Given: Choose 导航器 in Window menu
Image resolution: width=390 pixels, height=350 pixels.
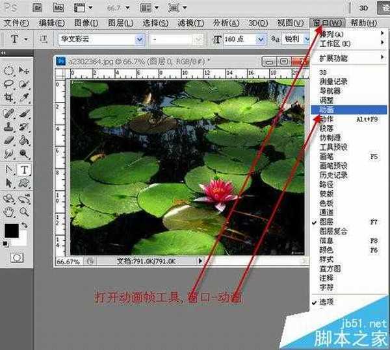Looking at the screenshot, I should 348,91.
